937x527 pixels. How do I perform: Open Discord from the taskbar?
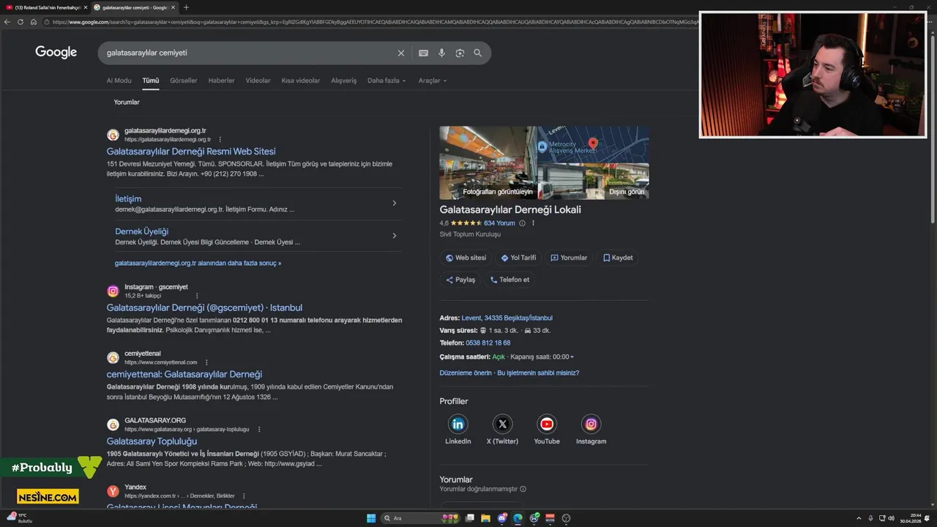click(x=502, y=518)
